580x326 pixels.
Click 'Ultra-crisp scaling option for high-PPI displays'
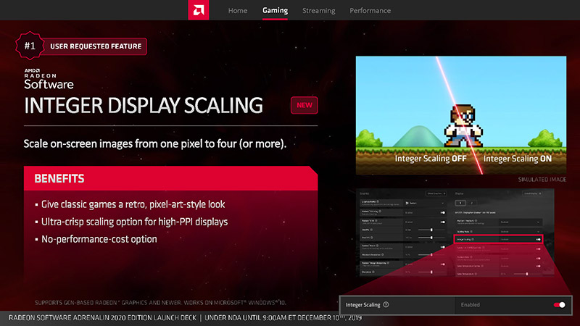134,222
